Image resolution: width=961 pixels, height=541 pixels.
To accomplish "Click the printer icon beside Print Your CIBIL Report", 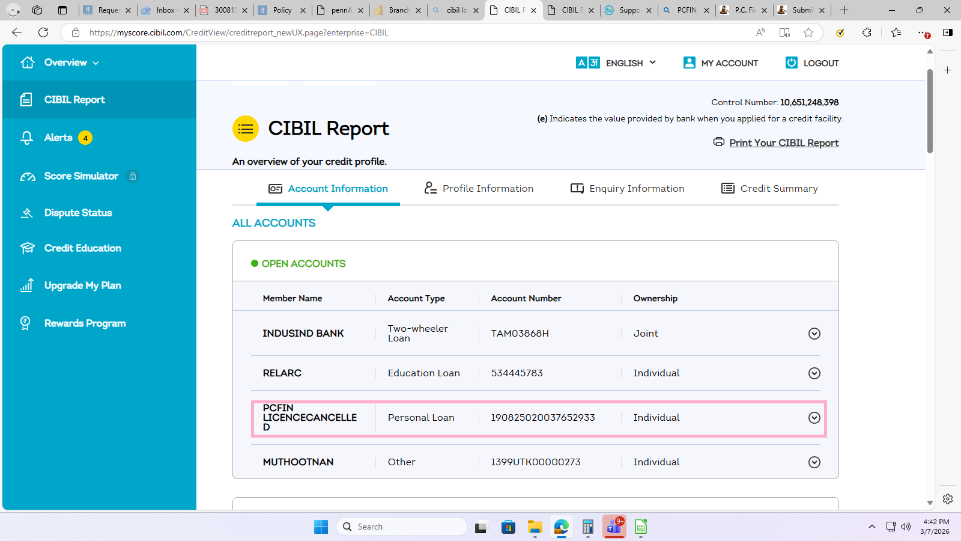I will pyautogui.click(x=718, y=142).
